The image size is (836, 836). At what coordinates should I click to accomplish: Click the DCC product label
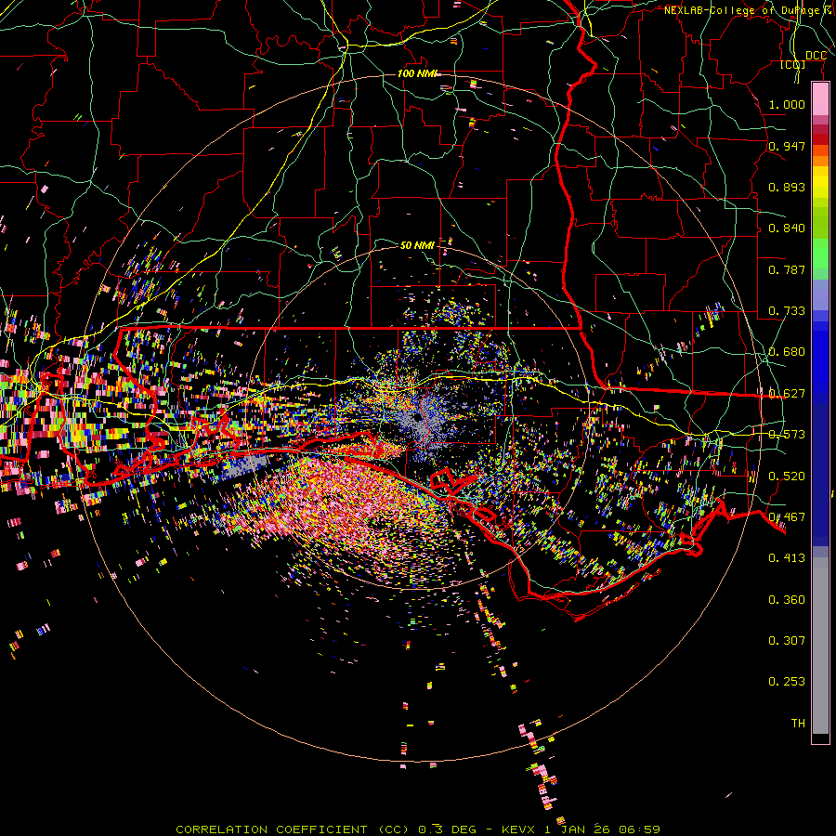(816, 56)
